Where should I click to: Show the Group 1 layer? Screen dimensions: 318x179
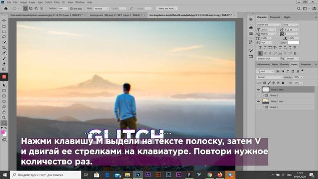258,107
